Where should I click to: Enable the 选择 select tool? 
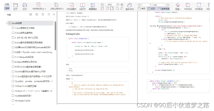pos(7,8)
